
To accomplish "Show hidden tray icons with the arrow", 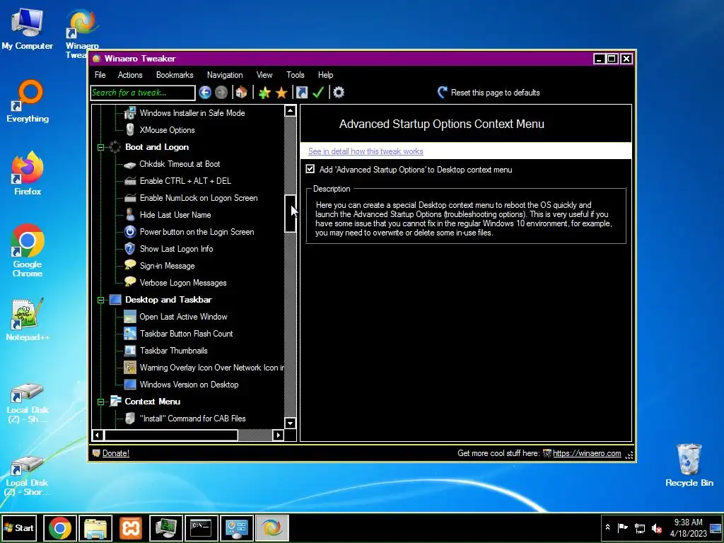I will pyautogui.click(x=607, y=527).
